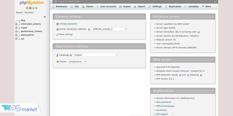Select mysql database name

[x=24, y=28]
